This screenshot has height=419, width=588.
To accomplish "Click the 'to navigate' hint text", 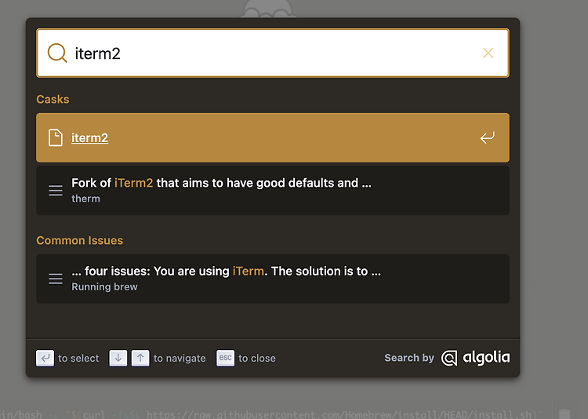I will point(180,359).
